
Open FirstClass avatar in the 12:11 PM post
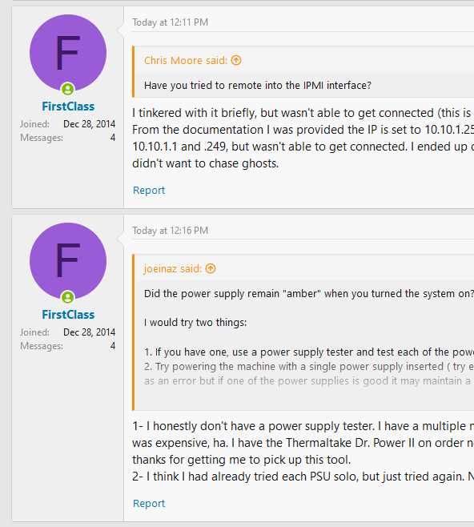[x=68, y=53]
